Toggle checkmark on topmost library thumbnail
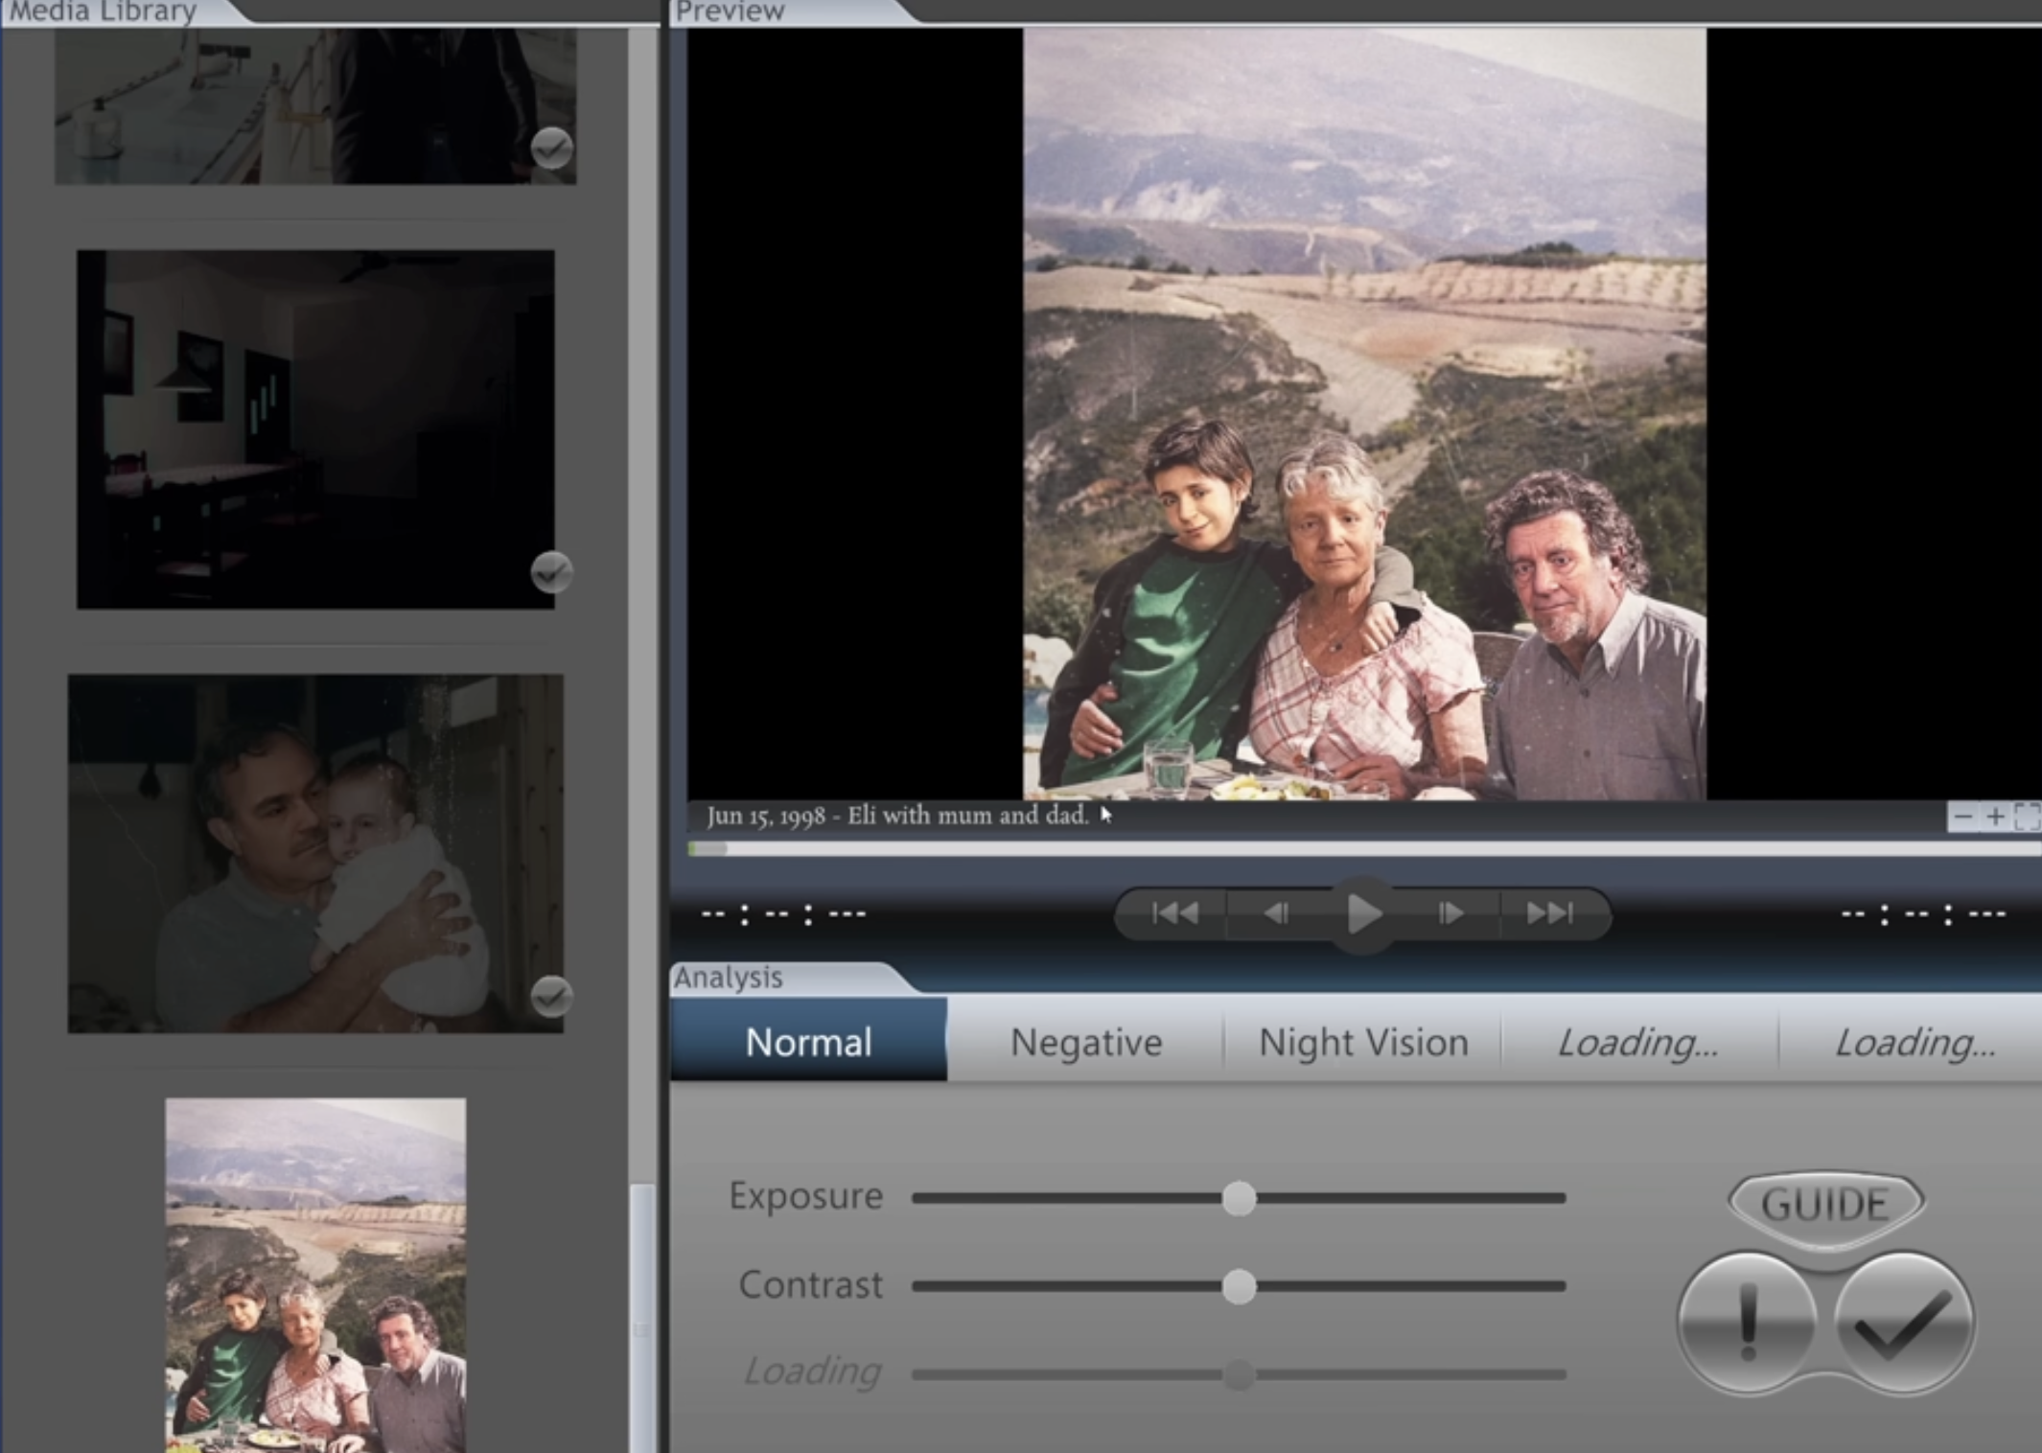 pos(551,148)
